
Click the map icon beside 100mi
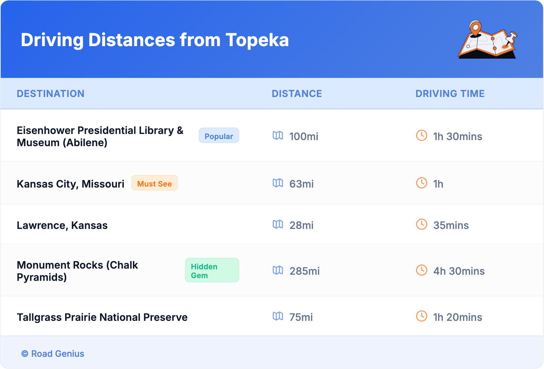[x=278, y=136]
